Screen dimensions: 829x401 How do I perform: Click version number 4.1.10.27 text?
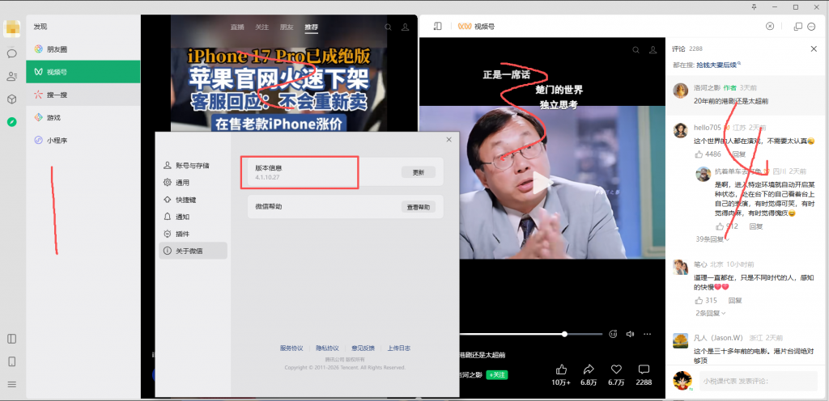267,177
